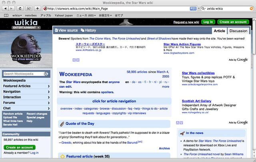Open the Scottish Art Gallery ad
This screenshot has height=162, width=256.
196,101
